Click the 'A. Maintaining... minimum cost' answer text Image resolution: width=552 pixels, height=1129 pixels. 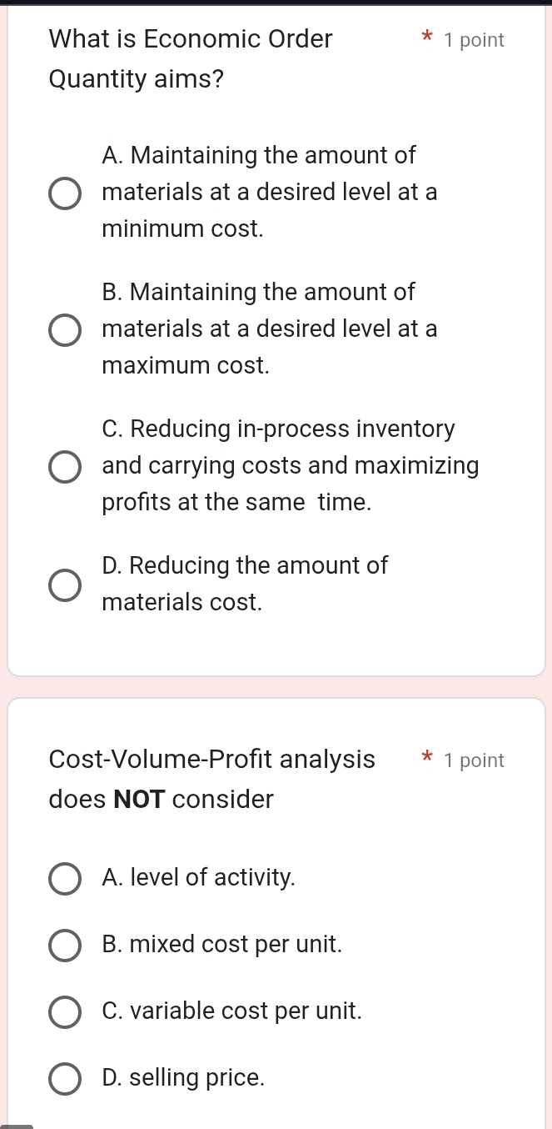click(269, 193)
